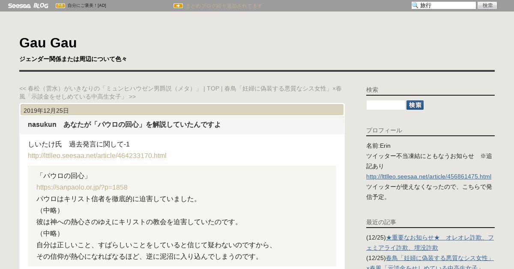The image size is (514, 269).
Task: Open the sanpaolo.or.jp/?p=1858 link
Action: tap(82, 187)
